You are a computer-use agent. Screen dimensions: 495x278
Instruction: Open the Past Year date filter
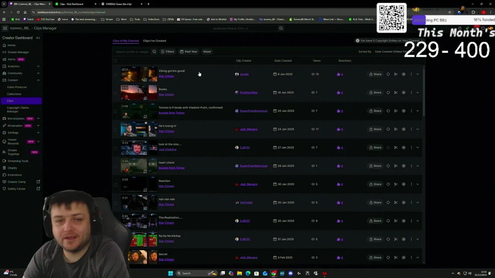[x=188, y=51]
